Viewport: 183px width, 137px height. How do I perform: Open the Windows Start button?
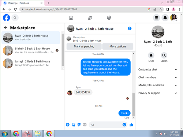[5, 134]
